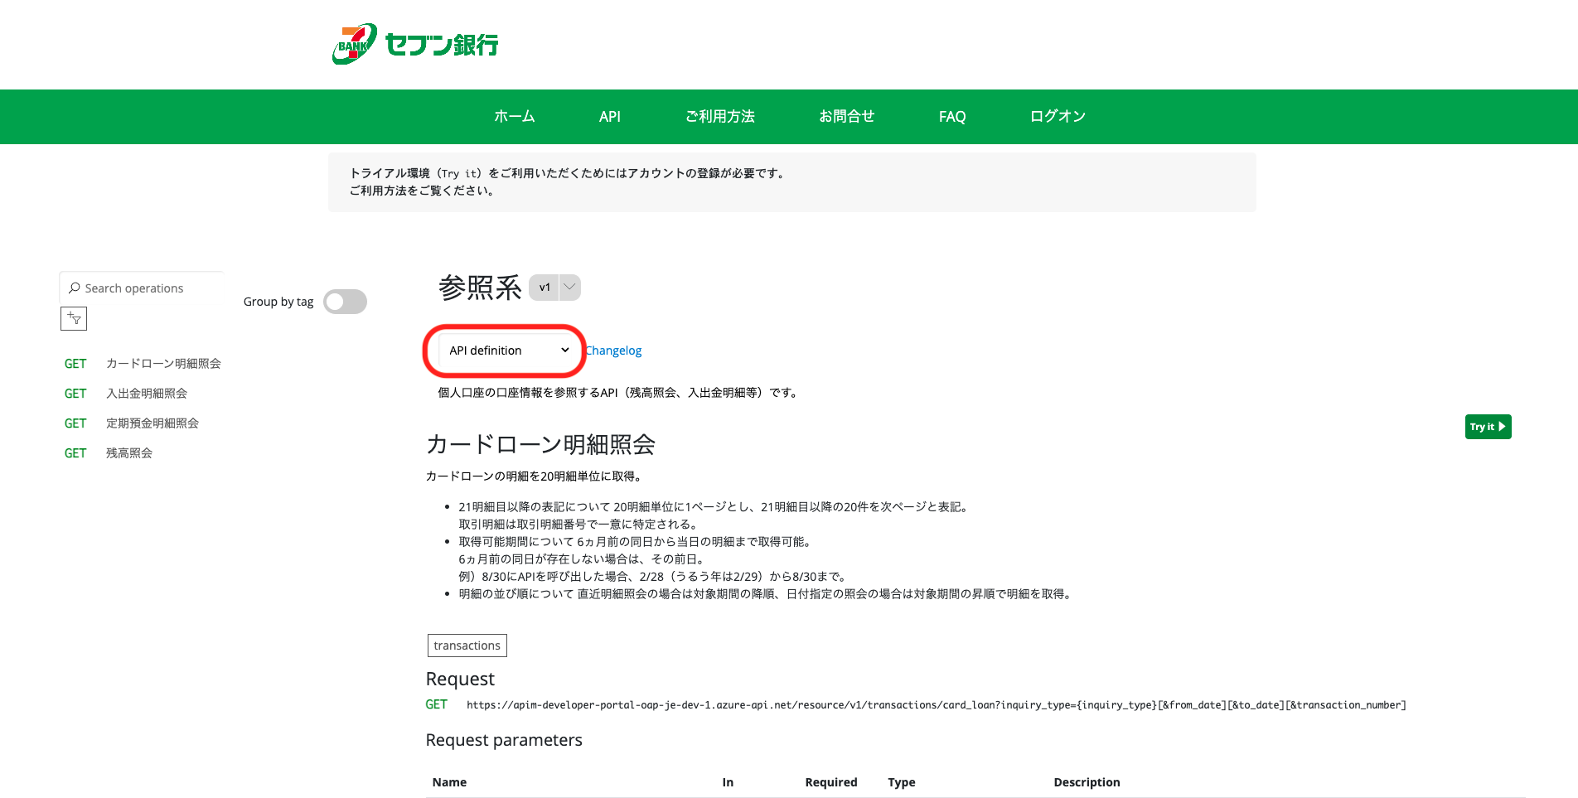Toggle the Group by tag switch

pos(345,302)
